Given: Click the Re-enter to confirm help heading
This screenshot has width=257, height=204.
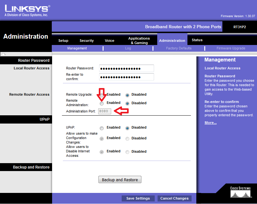Looking at the screenshot, I should tap(222, 102).
